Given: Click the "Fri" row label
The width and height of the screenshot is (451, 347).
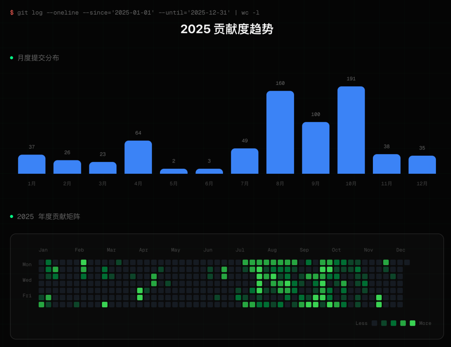Looking at the screenshot, I should 27,296.
